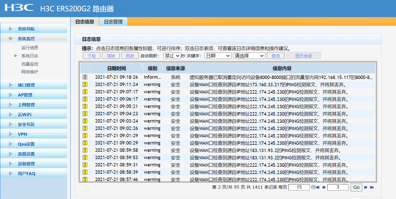Image resolution: width=396 pixels, height=199 pixels.
Task: Click the warning icon of 09:06:17 log
Action: pyautogui.click(x=85, y=99)
